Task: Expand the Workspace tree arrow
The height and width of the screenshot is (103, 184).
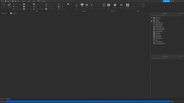Action: [x=152, y=18]
